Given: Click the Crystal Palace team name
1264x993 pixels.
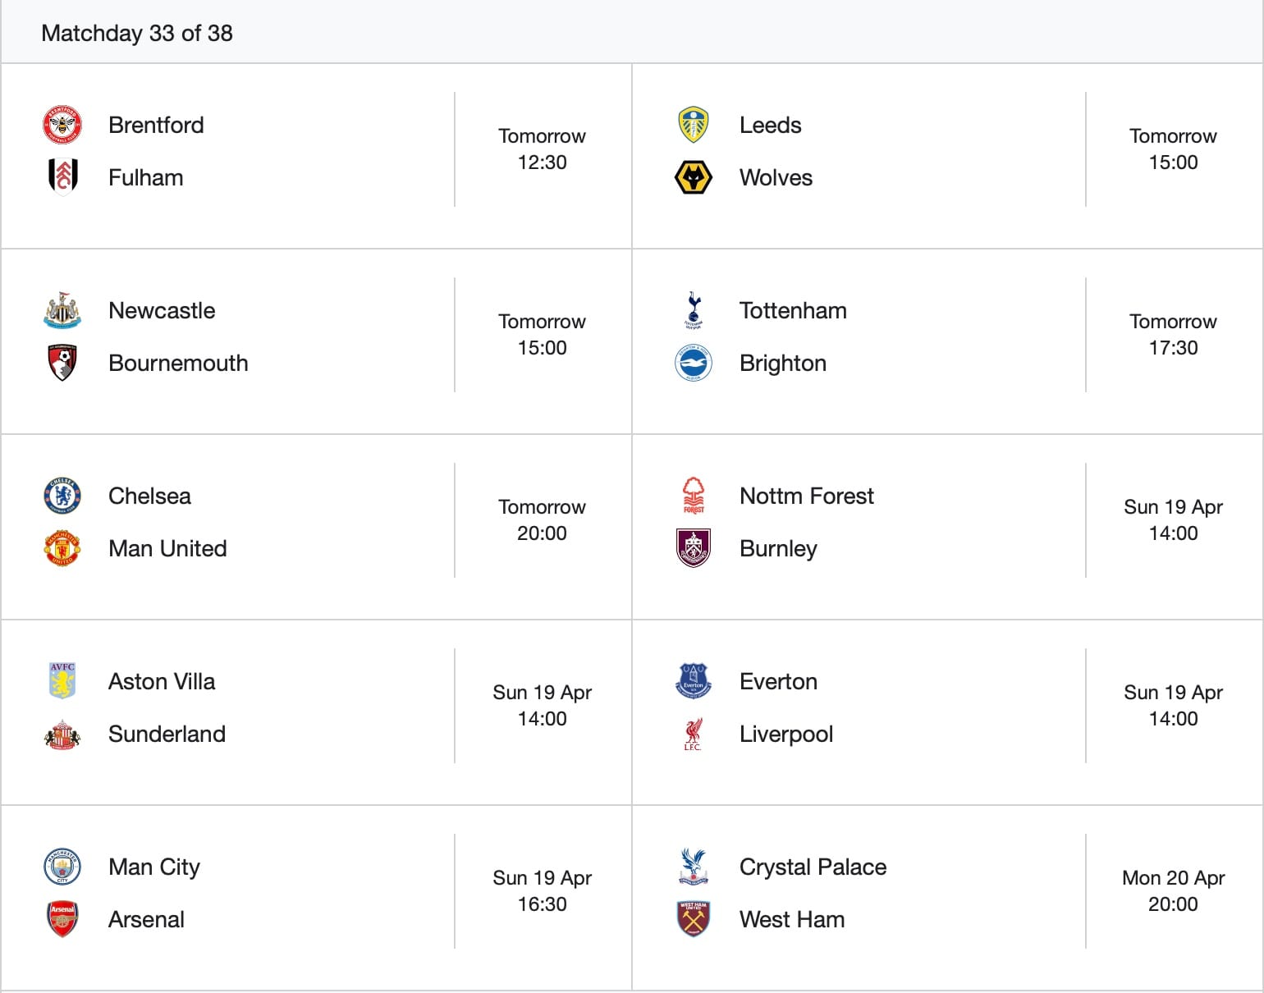Looking at the screenshot, I should [x=813, y=867].
